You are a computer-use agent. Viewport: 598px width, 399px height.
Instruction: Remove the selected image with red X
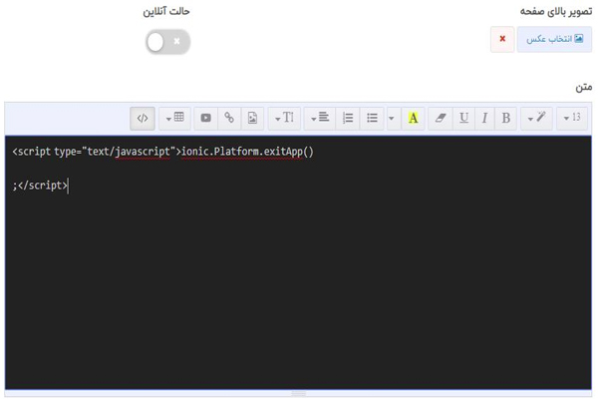502,39
